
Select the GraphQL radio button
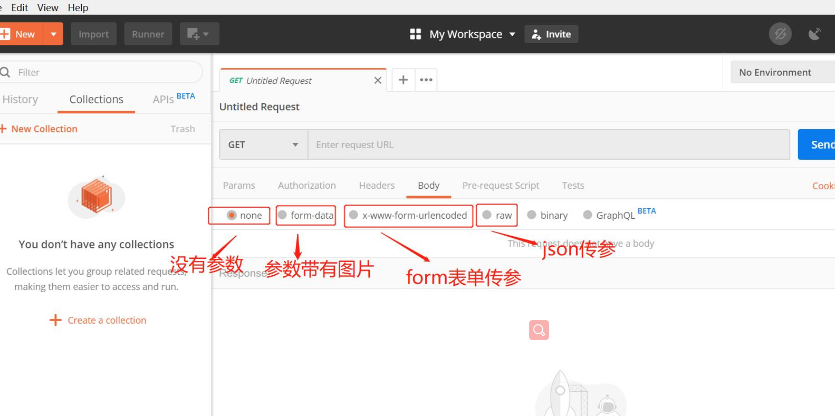coord(588,215)
